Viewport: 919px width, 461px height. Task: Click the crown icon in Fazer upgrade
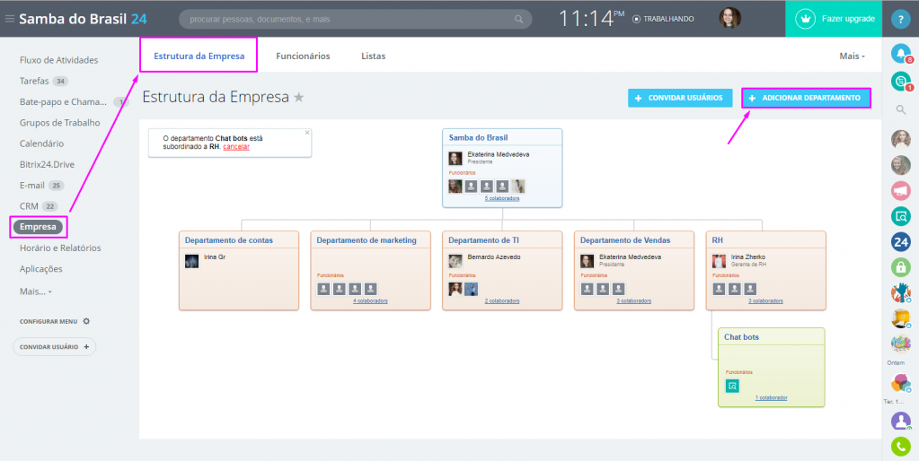point(805,19)
